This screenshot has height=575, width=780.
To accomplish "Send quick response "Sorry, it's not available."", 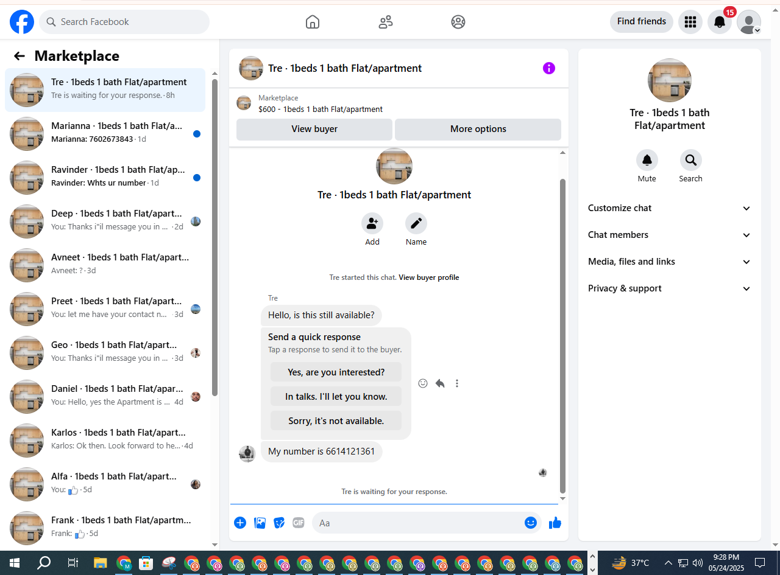I will point(336,420).
